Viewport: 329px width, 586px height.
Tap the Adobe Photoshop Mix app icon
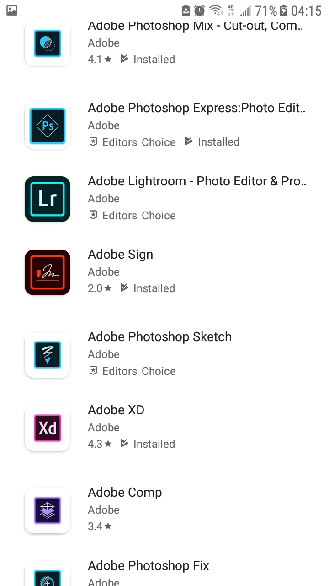click(48, 43)
